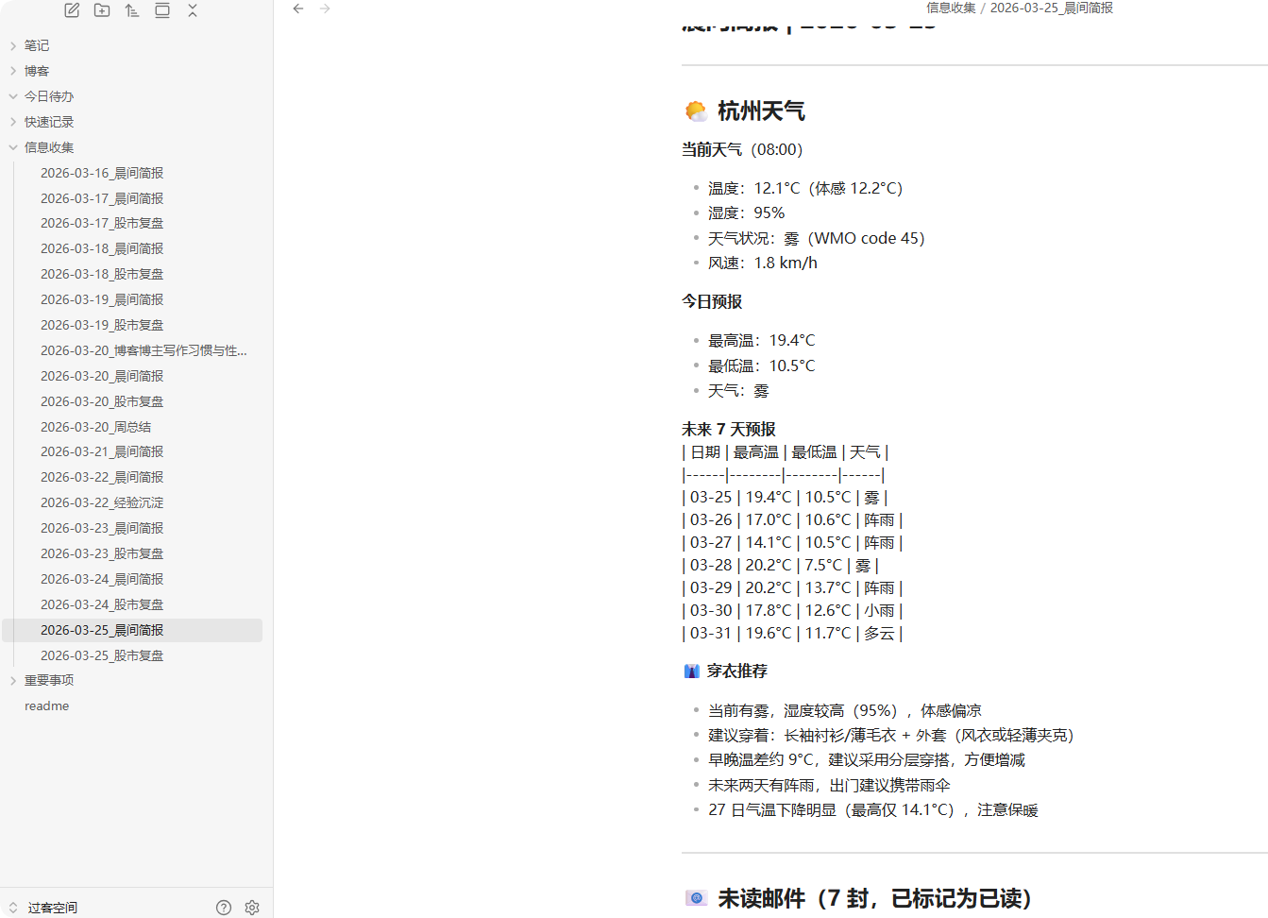Collapse all folders in the file explorer
The width and height of the screenshot is (1268, 918).
[193, 10]
